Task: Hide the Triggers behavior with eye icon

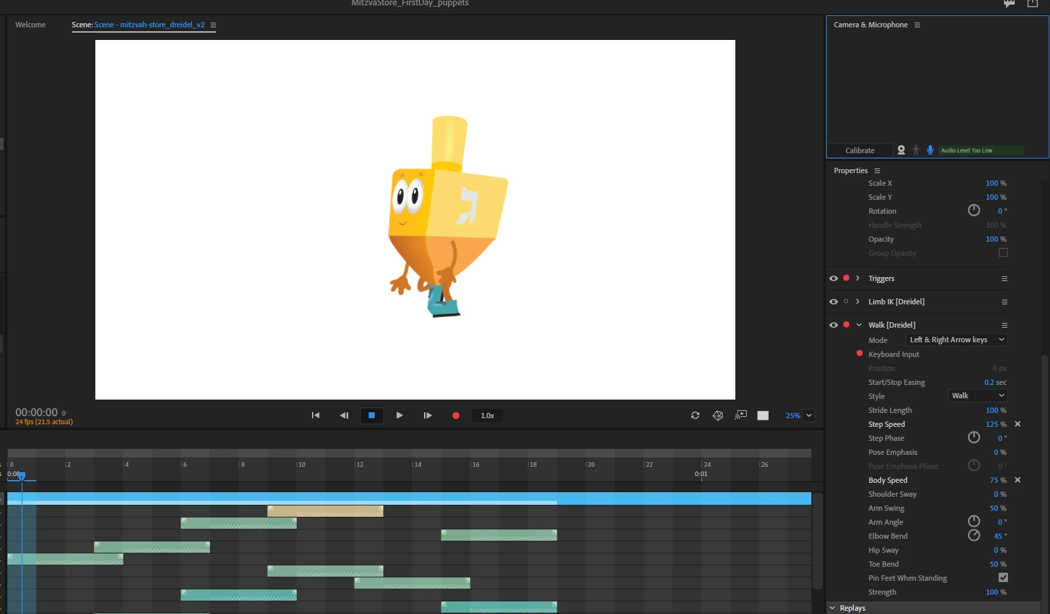Action: coord(833,278)
